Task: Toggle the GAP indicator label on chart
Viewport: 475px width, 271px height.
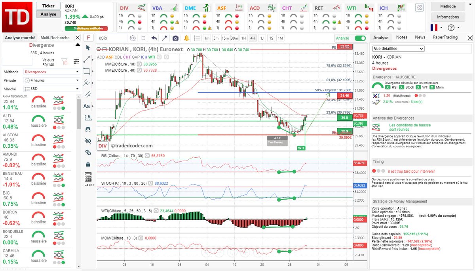Action: 135,57
